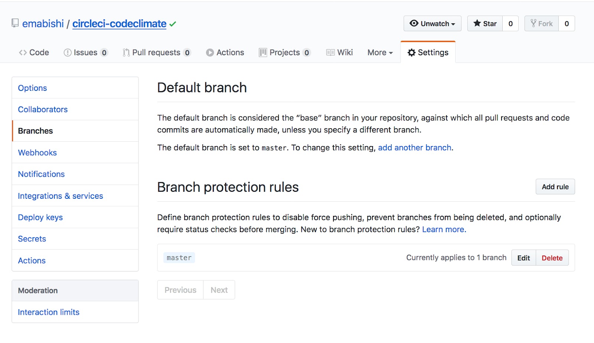Open the Code tab
Image resolution: width=594 pixels, height=343 pixels.
tap(34, 53)
